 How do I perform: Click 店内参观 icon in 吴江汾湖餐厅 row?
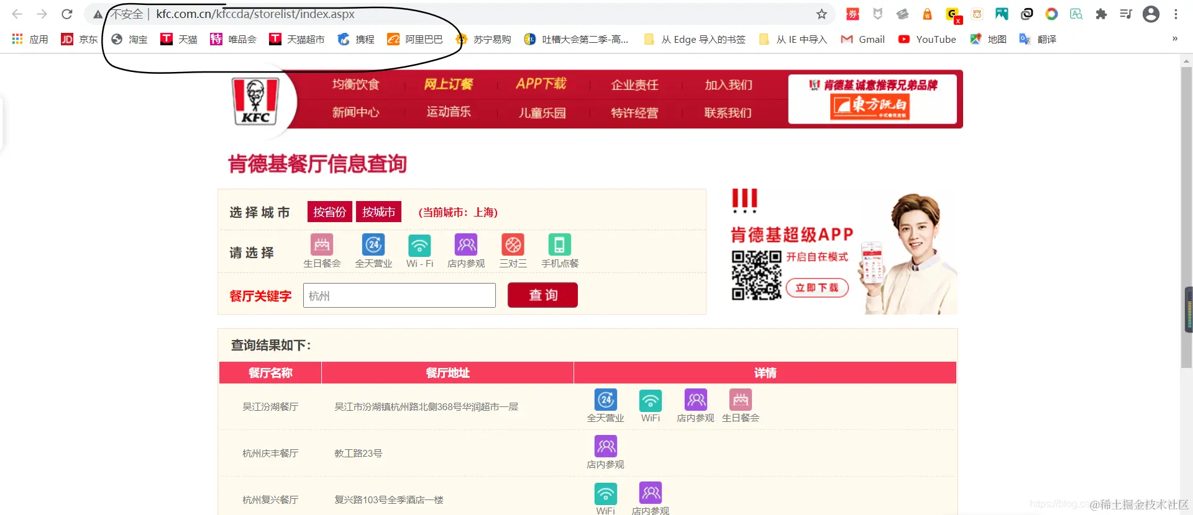pos(696,400)
